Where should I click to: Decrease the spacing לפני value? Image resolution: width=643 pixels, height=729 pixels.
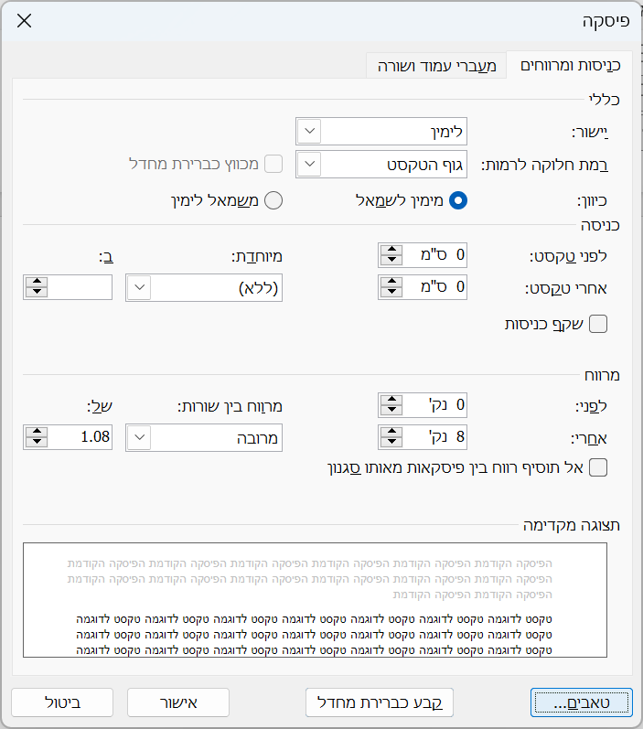coord(392,410)
